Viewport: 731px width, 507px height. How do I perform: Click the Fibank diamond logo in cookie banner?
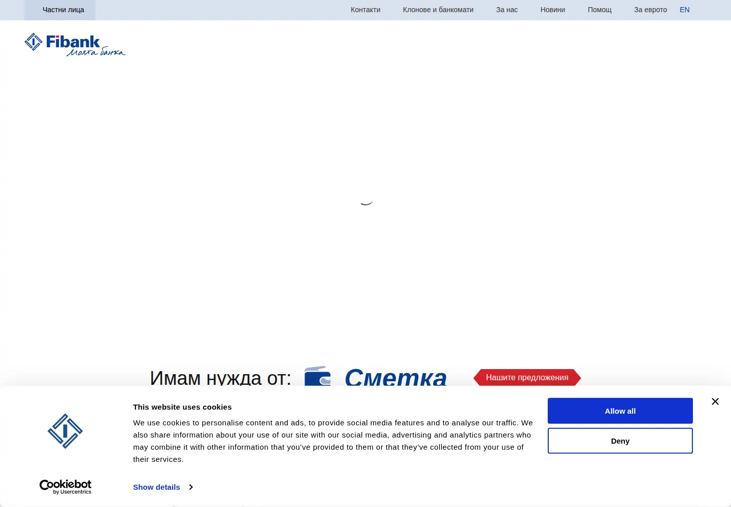click(x=65, y=431)
